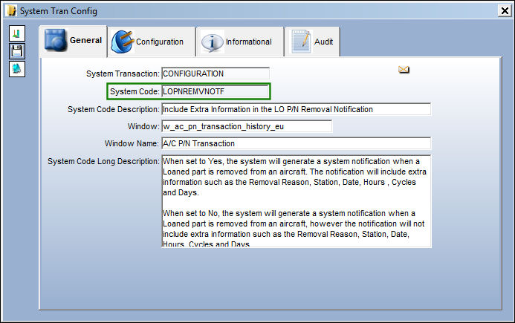Screen dimensions: 515x323
Task: Select the General tab label
Action: pos(85,40)
